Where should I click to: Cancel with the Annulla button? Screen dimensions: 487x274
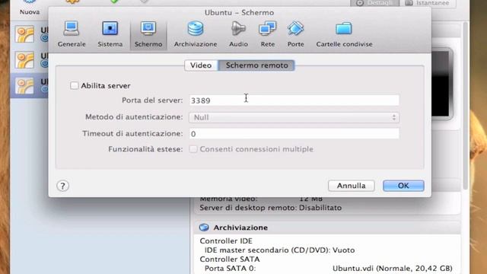(352, 186)
